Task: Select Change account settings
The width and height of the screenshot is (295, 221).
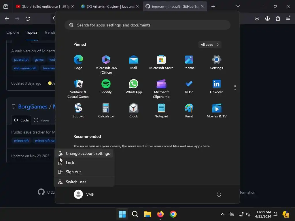Action: pos(84,154)
